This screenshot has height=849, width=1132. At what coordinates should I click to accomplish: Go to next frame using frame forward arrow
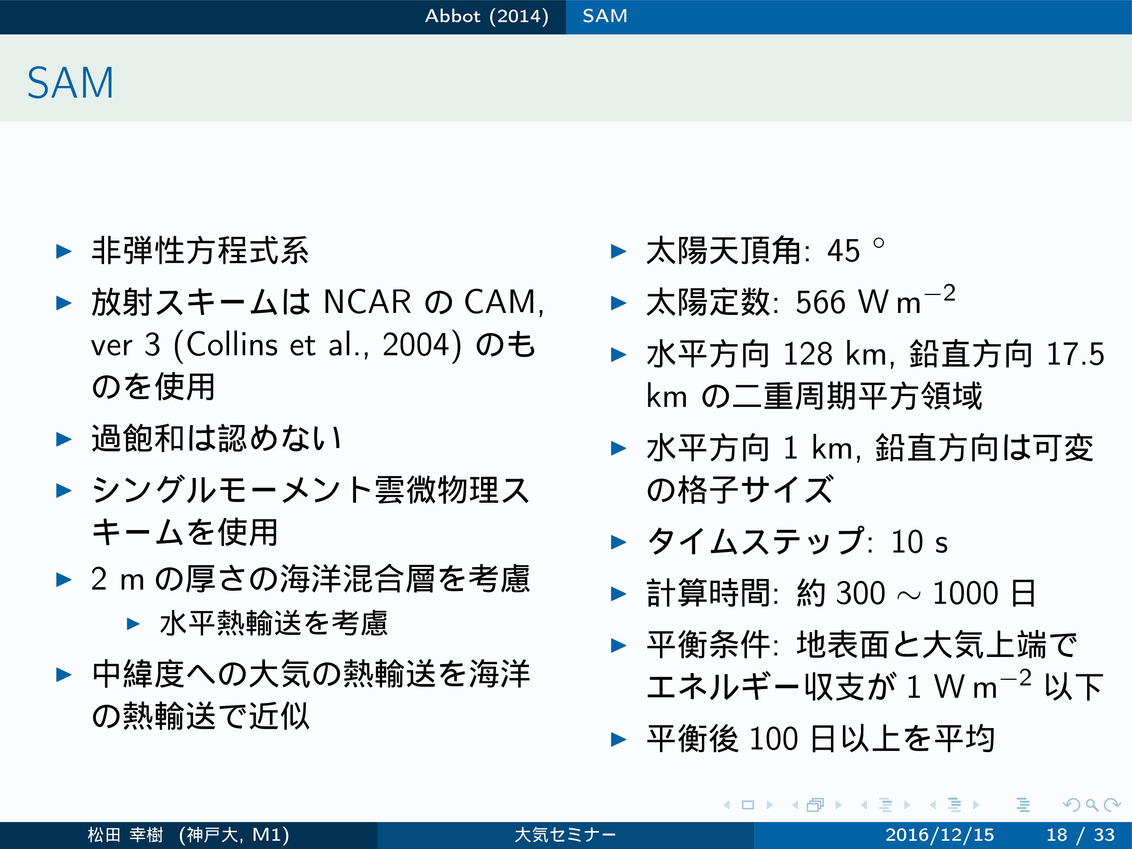click(x=838, y=805)
